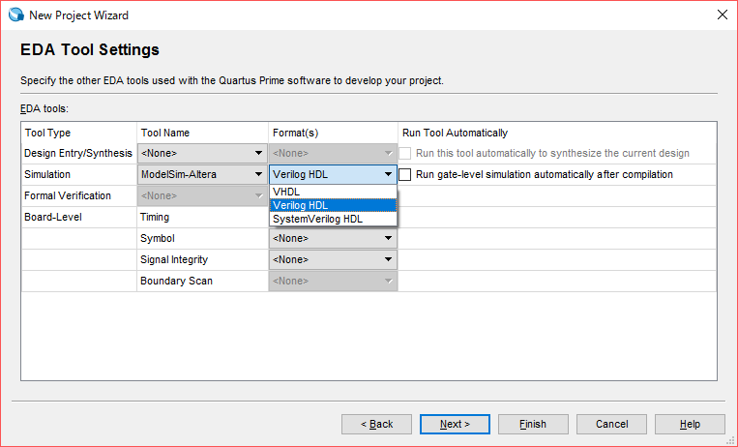
Task: Open the Simulation Tool Name dropdown
Action: [202, 175]
